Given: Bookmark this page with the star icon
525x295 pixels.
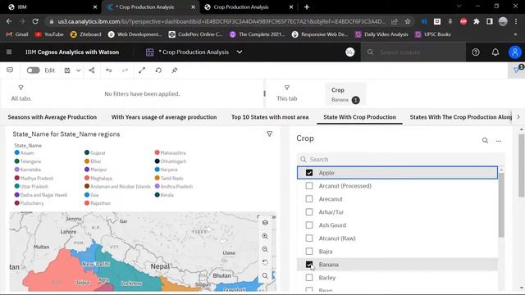Looking at the screenshot, I should [x=408, y=21].
